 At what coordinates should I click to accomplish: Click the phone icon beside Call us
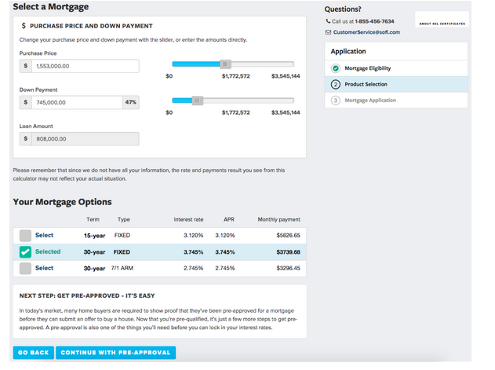point(328,21)
